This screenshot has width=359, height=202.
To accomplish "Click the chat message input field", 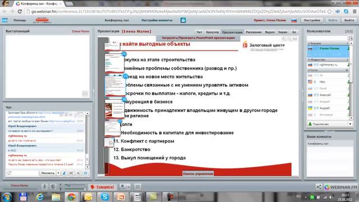I will coord(22,173).
